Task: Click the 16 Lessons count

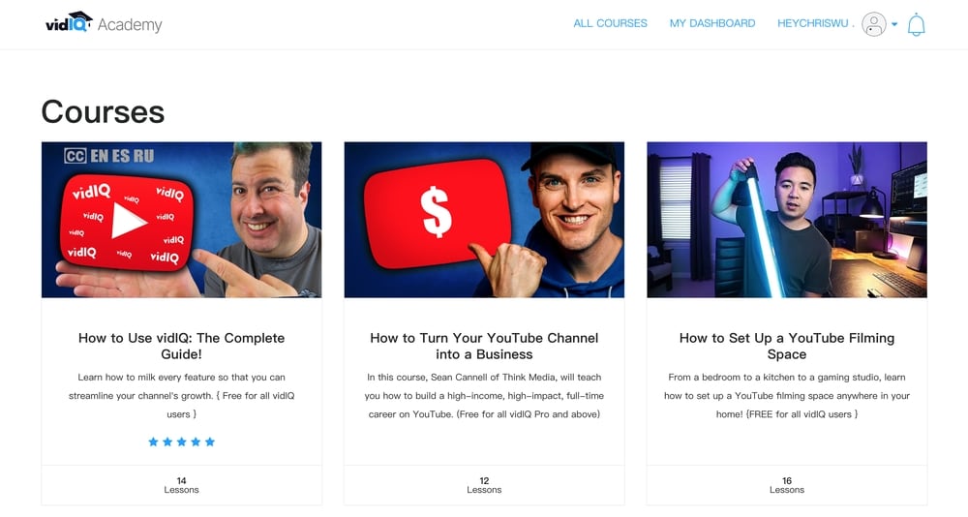Action: pyautogui.click(x=786, y=485)
